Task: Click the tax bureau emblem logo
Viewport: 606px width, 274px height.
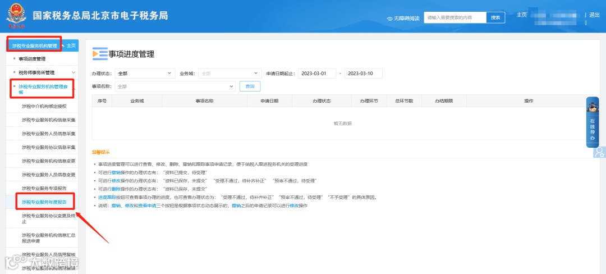Action: pos(16,17)
